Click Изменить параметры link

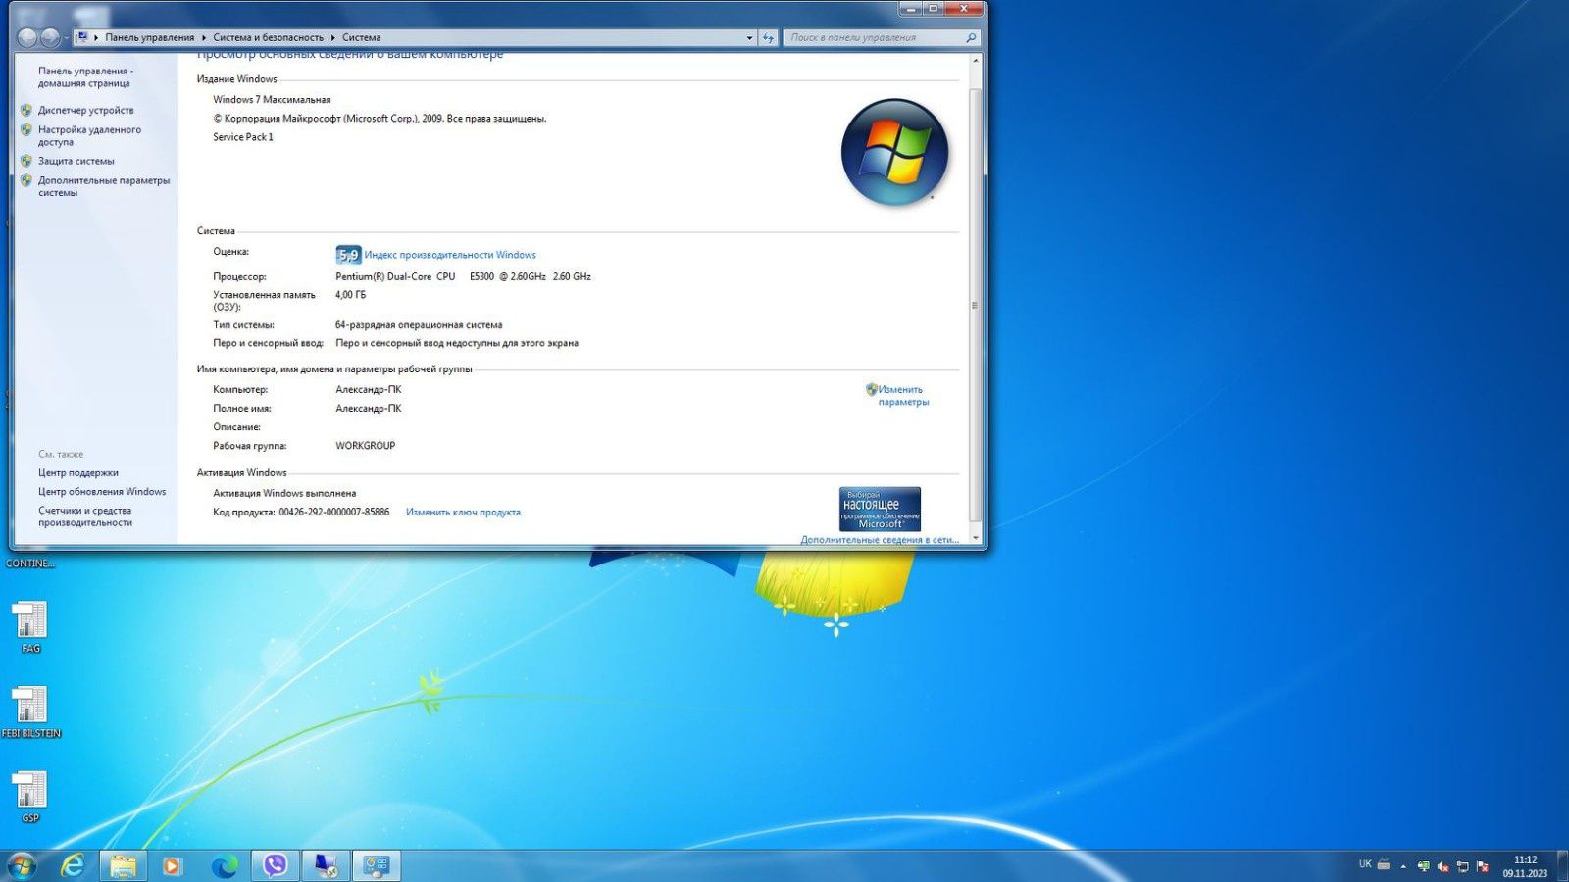point(903,395)
